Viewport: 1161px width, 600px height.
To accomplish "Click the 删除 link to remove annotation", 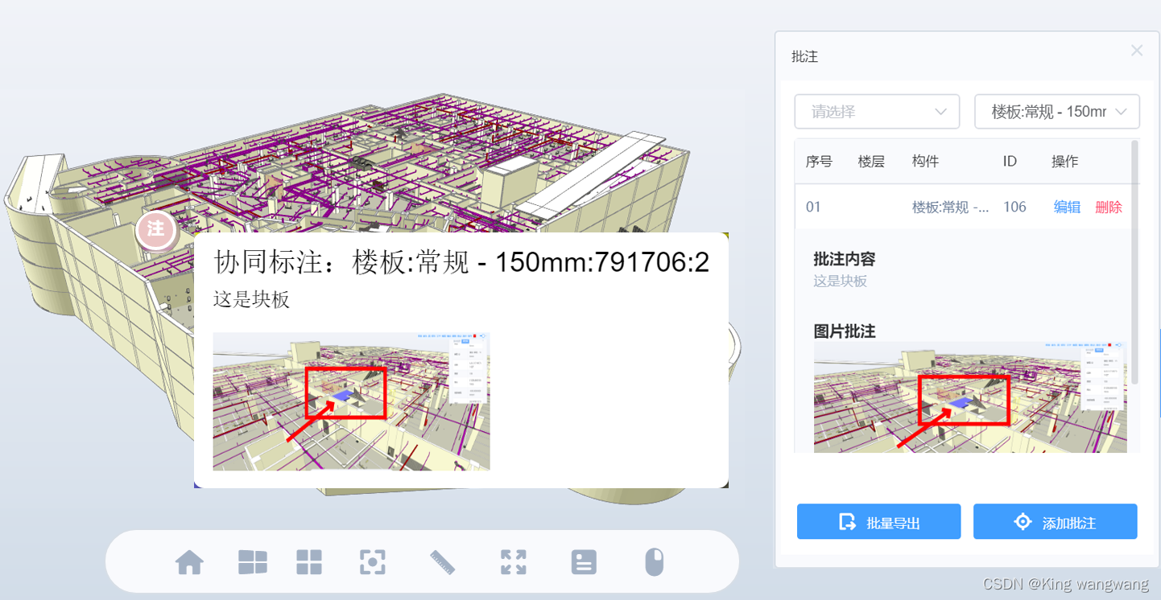I will pyautogui.click(x=1108, y=207).
